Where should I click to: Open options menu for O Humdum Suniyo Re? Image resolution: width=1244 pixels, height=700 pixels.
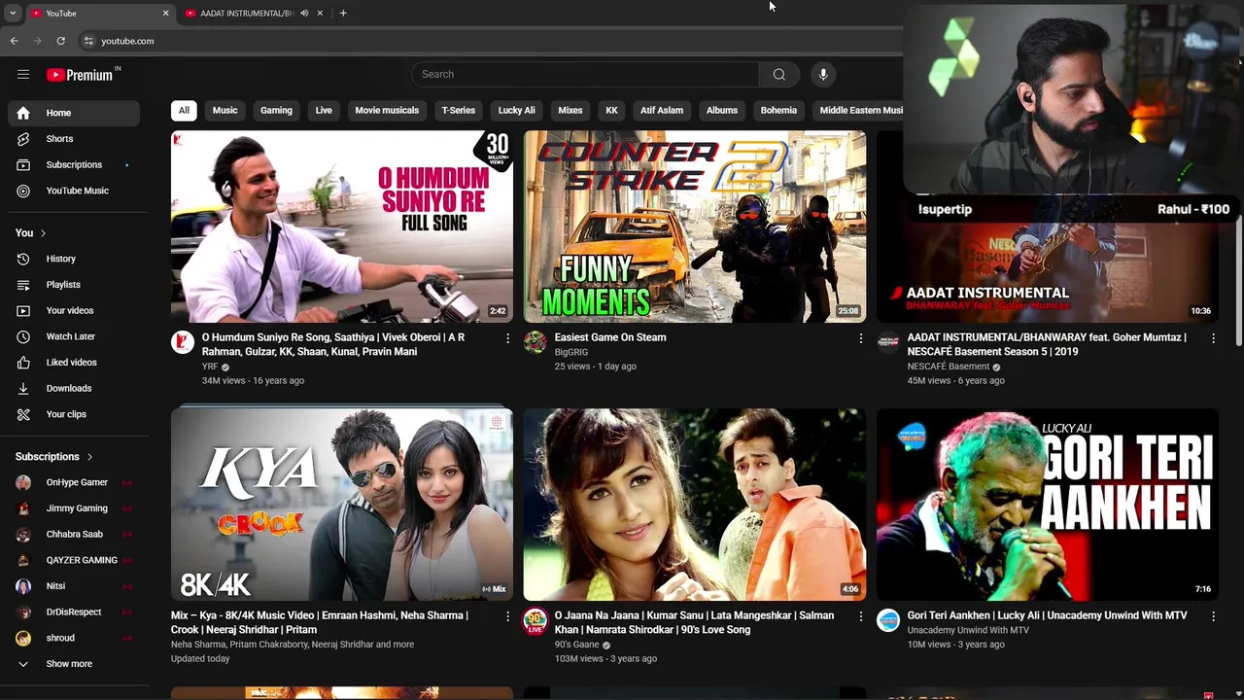pos(507,338)
